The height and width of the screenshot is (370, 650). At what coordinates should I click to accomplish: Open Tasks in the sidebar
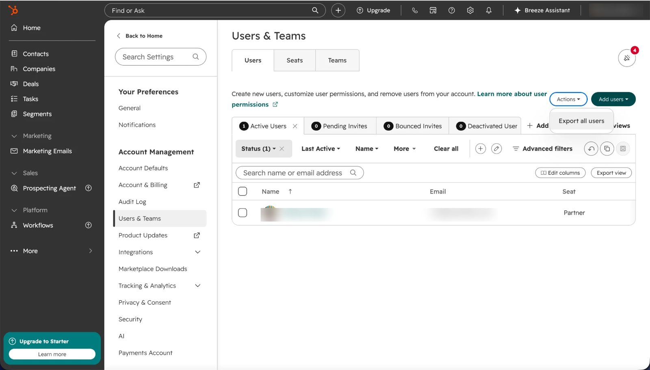pyautogui.click(x=30, y=99)
